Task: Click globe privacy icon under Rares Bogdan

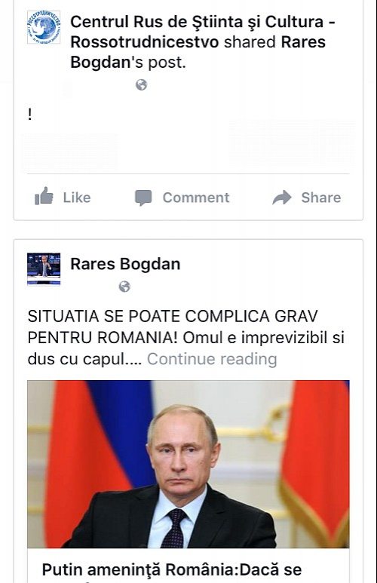Action: pos(124,287)
